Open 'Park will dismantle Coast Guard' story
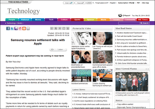155x109 pixels. [x=128, y=36]
